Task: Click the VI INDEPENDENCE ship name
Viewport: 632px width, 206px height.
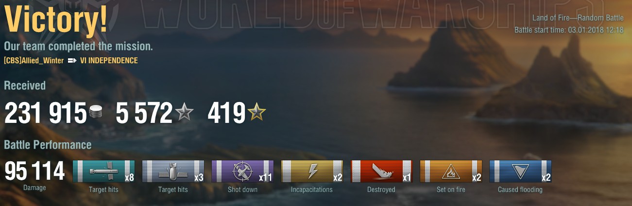Action: tap(109, 61)
